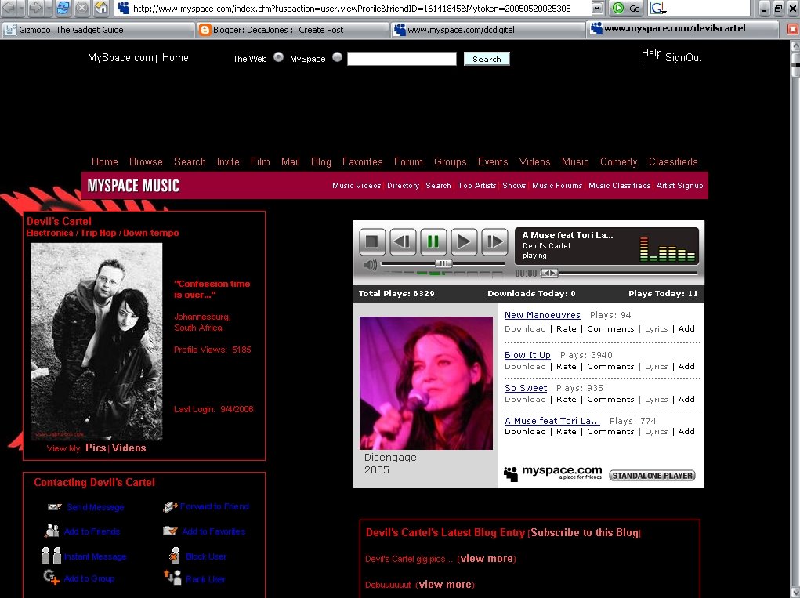Switch to the www.myspace.com/dcdigital tab
800x598 pixels.
click(487, 30)
